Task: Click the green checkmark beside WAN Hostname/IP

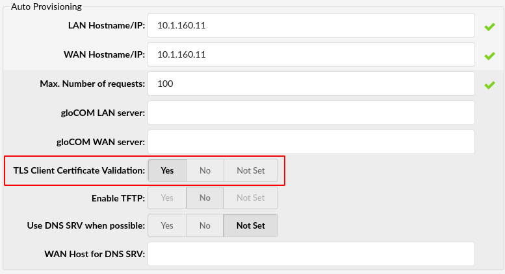Action: 489,56
